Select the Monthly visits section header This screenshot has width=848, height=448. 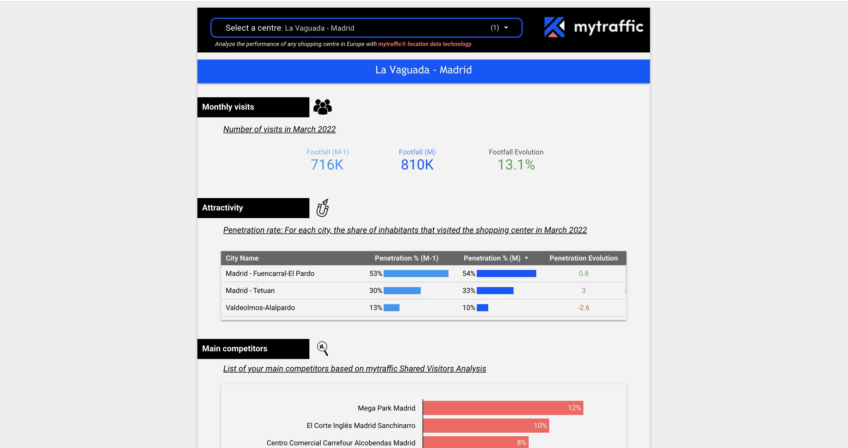coord(253,107)
